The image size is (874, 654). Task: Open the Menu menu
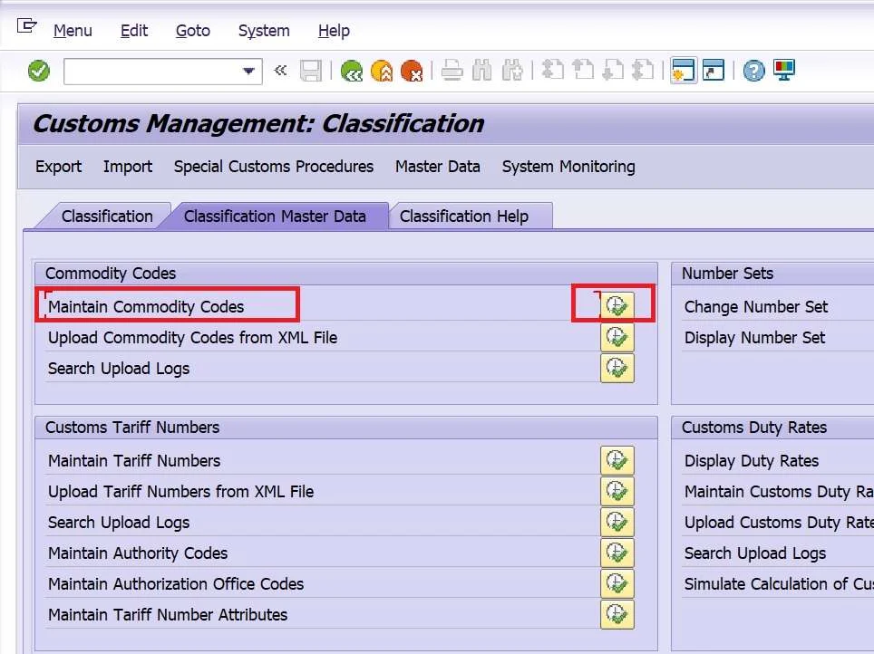click(x=73, y=31)
